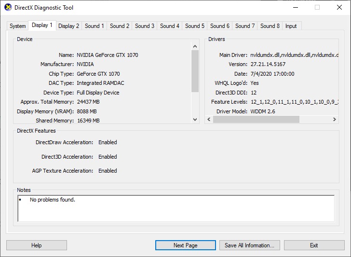351x257 pixels.
Task: Click the Main Driver 'nvldumdx.dll' value
Action: [x=295, y=55]
